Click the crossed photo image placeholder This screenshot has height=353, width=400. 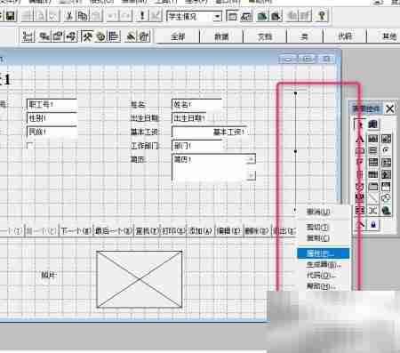pyautogui.click(x=140, y=279)
